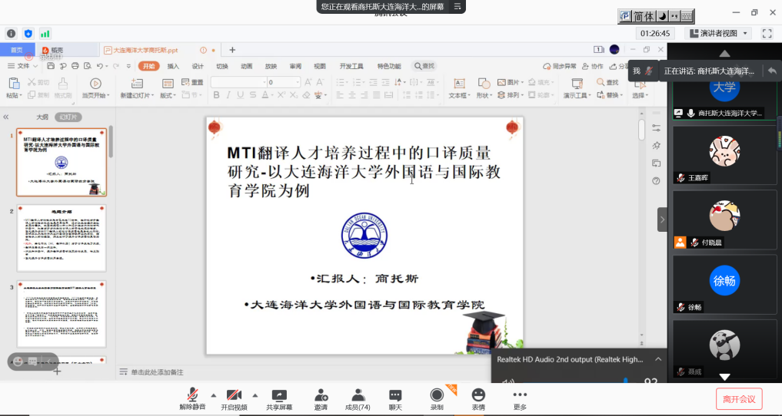Open the speaker view dropdown

(718, 33)
